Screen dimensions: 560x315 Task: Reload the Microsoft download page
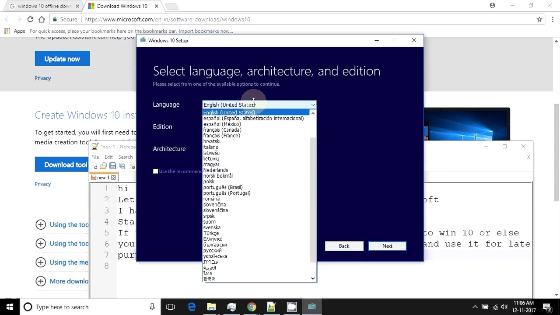pos(30,19)
